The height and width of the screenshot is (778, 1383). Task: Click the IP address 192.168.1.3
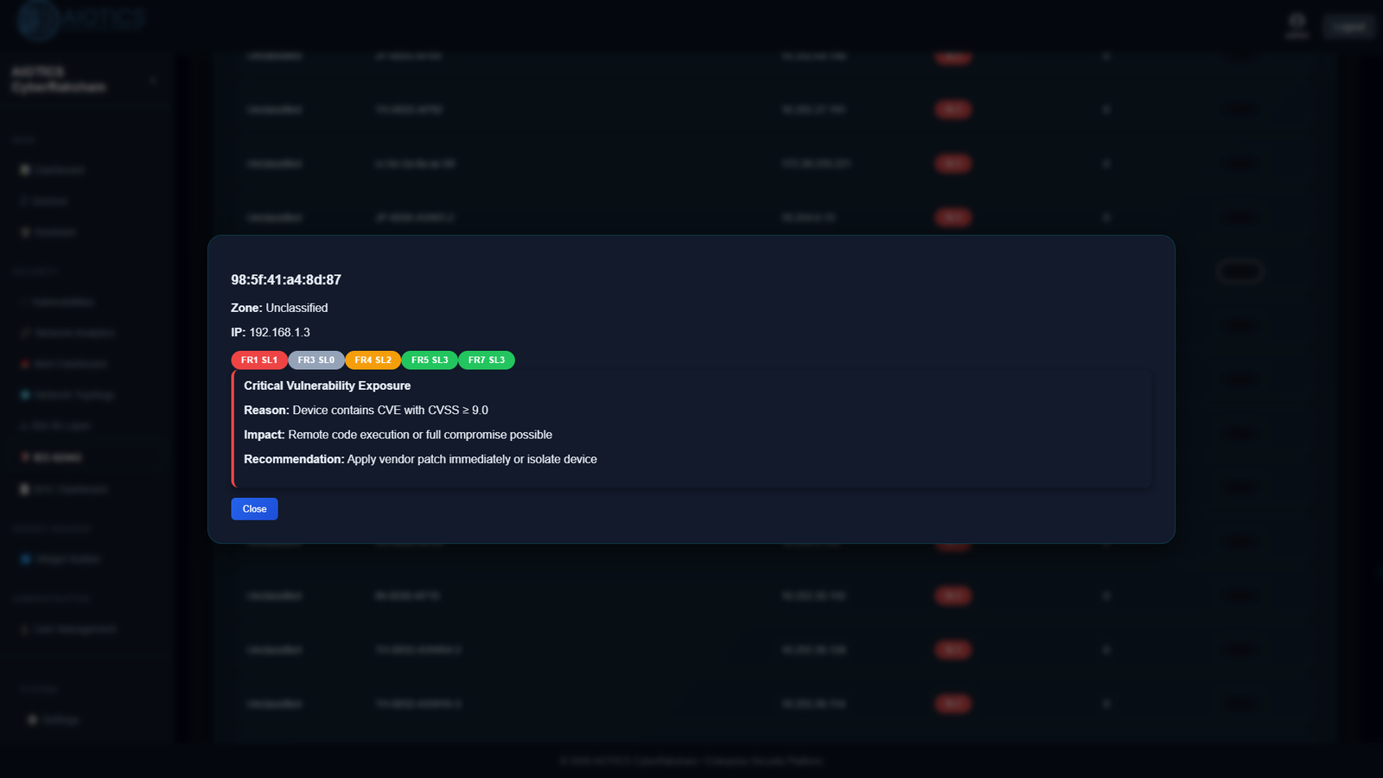click(x=279, y=332)
